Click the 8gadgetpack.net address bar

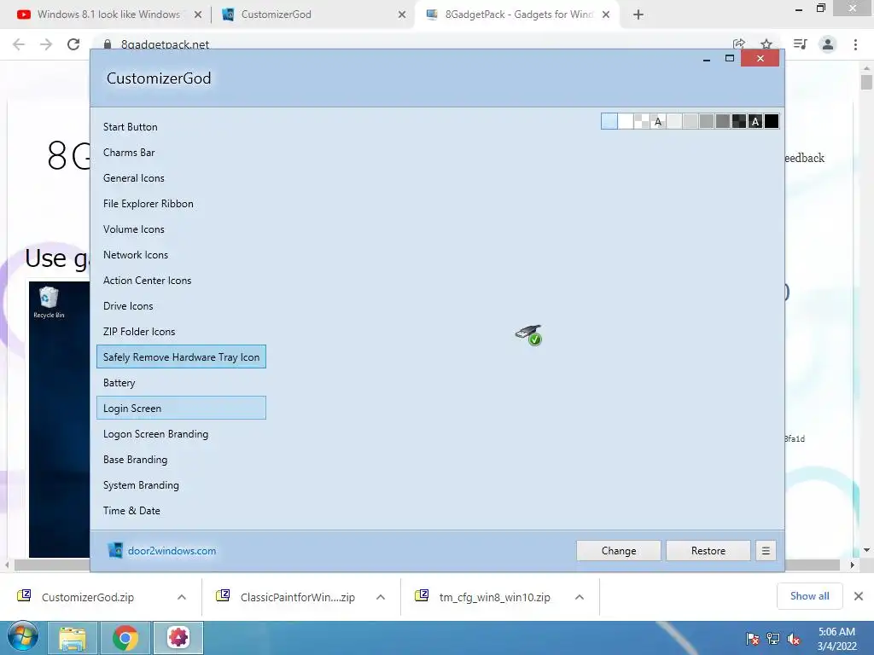coord(412,44)
